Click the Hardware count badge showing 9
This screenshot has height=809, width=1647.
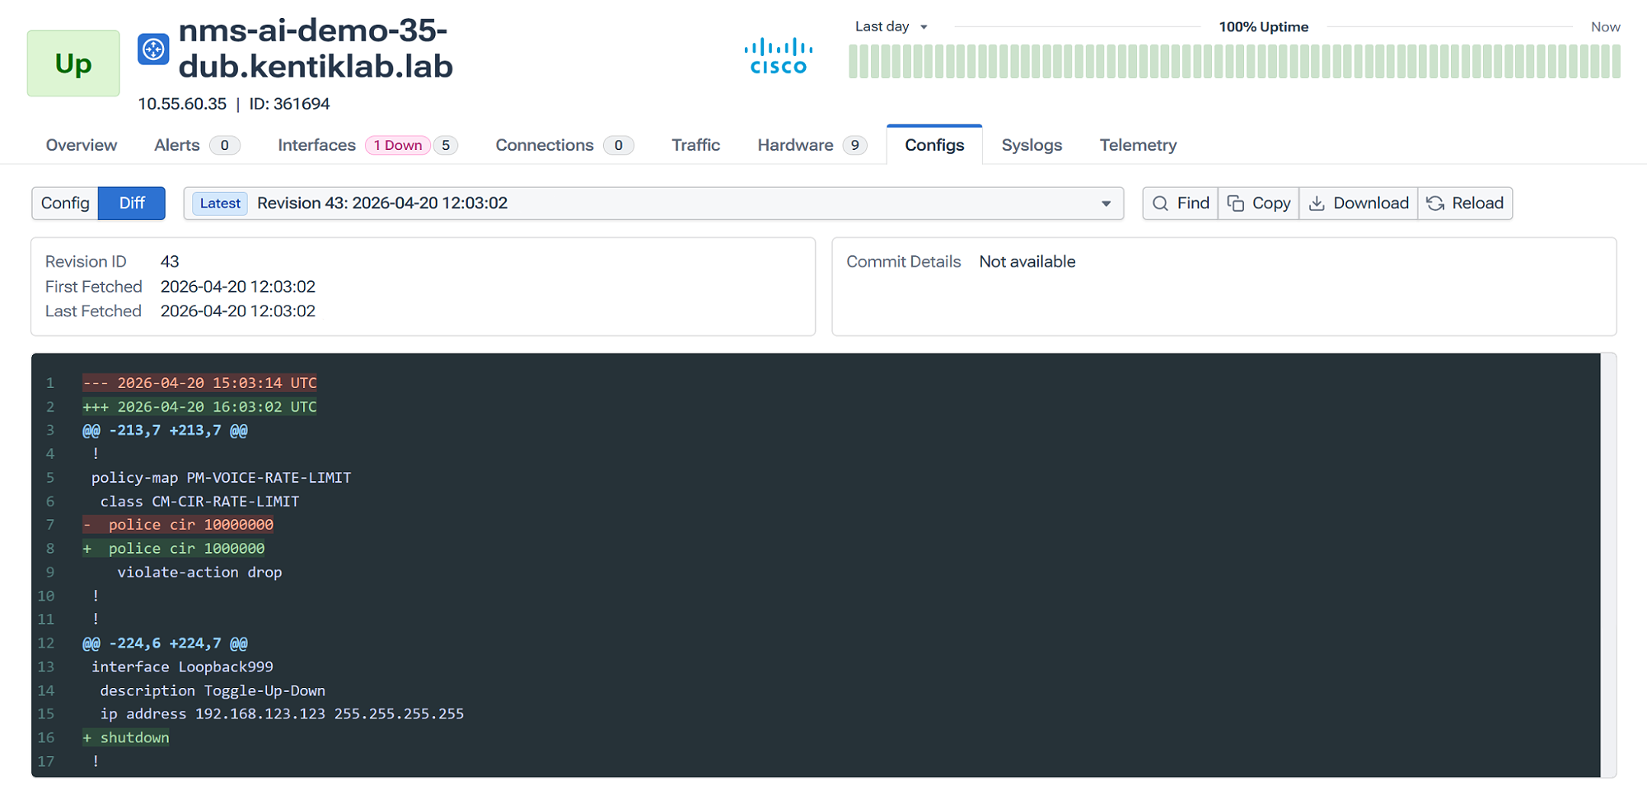tap(855, 145)
